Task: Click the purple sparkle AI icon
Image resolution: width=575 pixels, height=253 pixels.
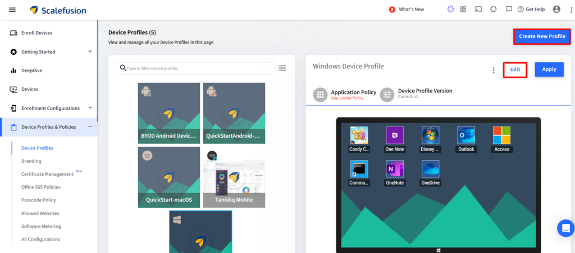Action: tap(450, 10)
